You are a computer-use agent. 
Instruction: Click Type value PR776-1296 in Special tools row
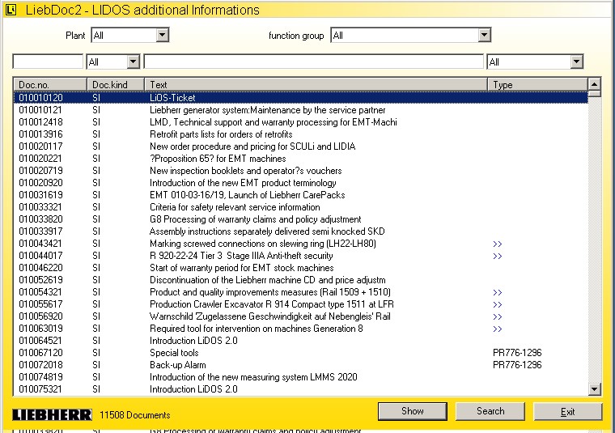(x=517, y=353)
